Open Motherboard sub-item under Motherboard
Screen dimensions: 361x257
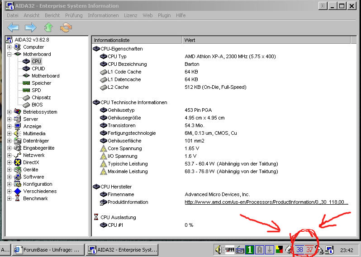click(x=45, y=76)
